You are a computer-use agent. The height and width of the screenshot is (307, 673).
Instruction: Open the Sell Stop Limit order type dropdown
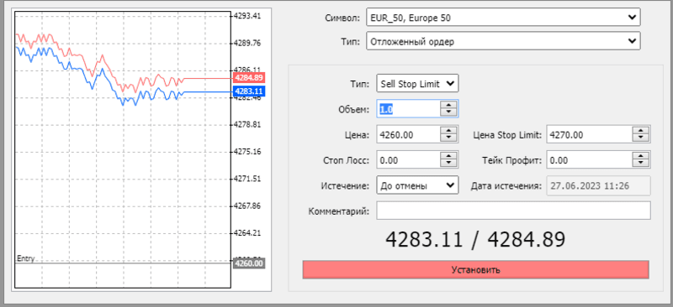[x=417, y=84]
